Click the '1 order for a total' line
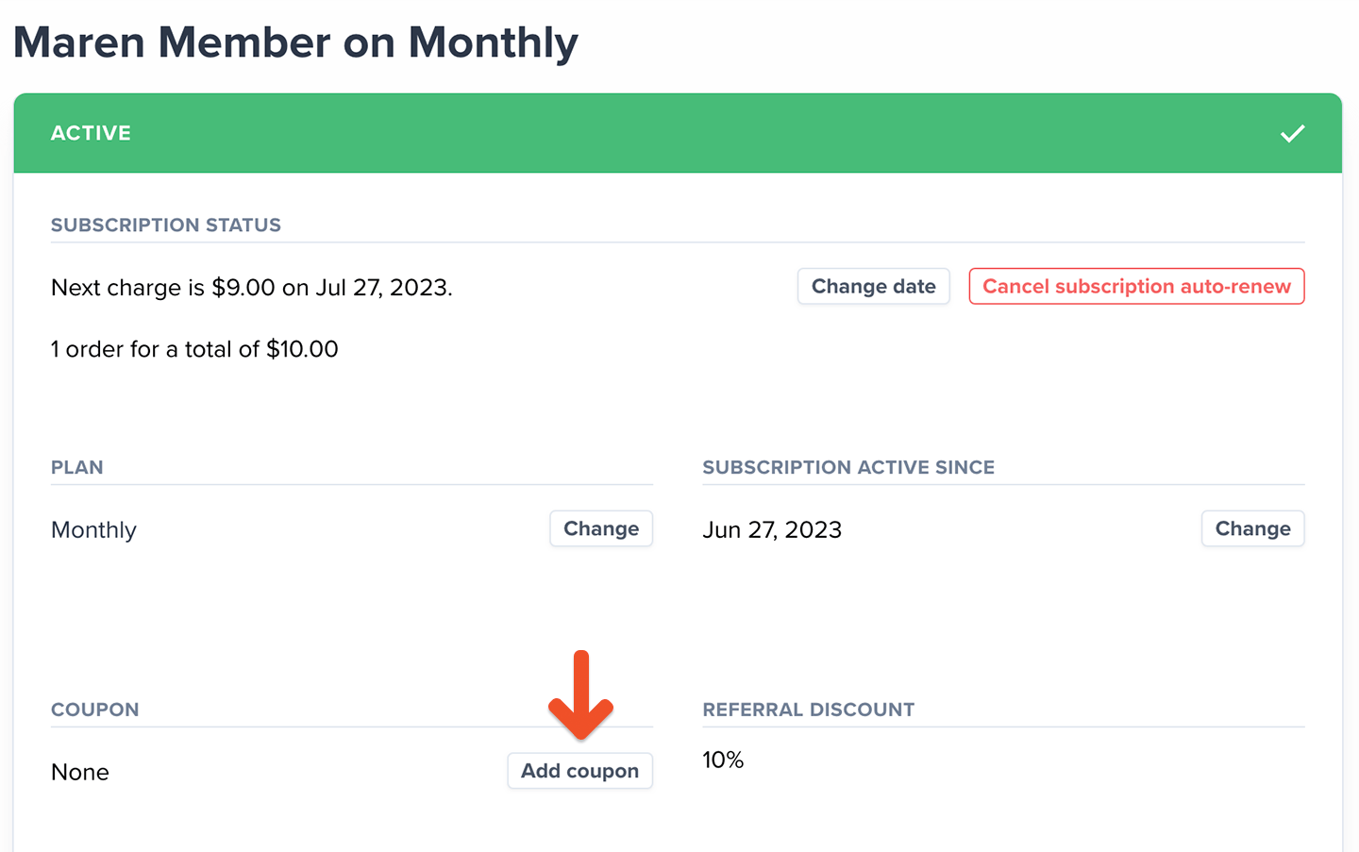The image size is (1359, 852). 194,349
